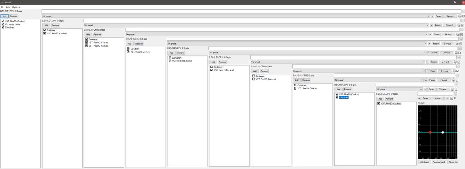Open the Edit menu
The image size is (465, 169).
coord(8,7)
